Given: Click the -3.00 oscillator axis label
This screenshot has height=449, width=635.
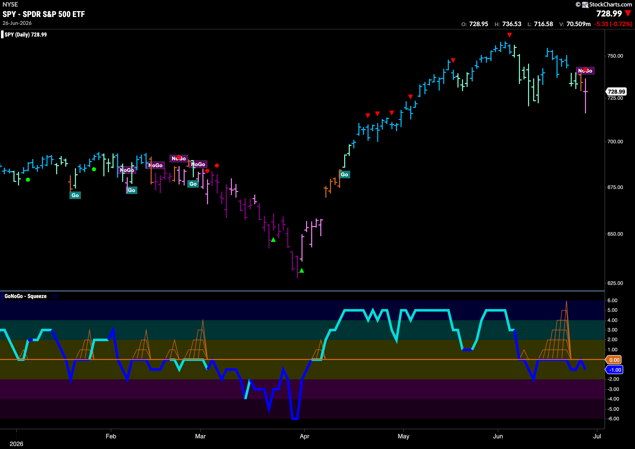Looking at the screenshot, I should (613, 389).
